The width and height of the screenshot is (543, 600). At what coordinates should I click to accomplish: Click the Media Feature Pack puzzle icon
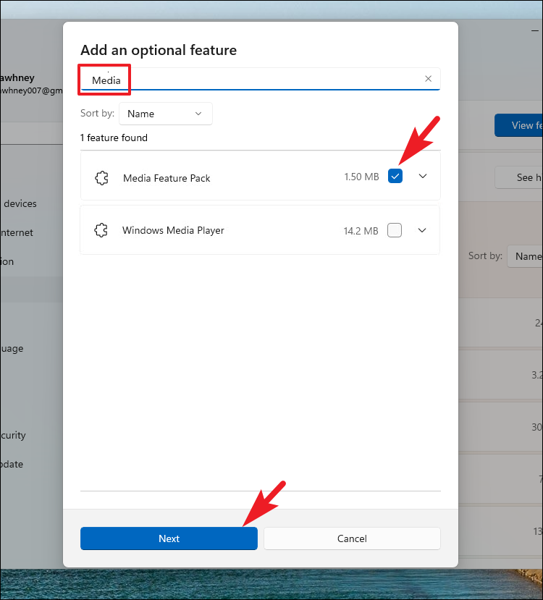pyautogui.click(x=102, y=178)
